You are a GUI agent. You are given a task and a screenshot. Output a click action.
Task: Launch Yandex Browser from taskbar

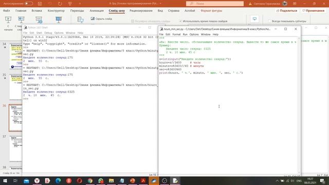pos(37,180)
